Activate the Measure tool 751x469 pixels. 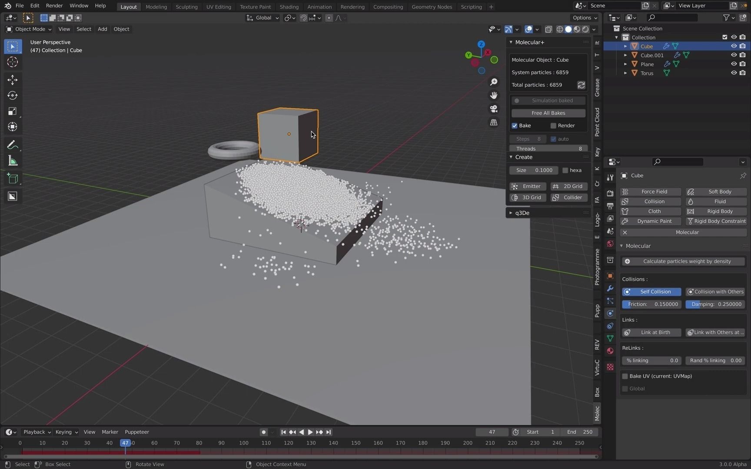point(12,161)
